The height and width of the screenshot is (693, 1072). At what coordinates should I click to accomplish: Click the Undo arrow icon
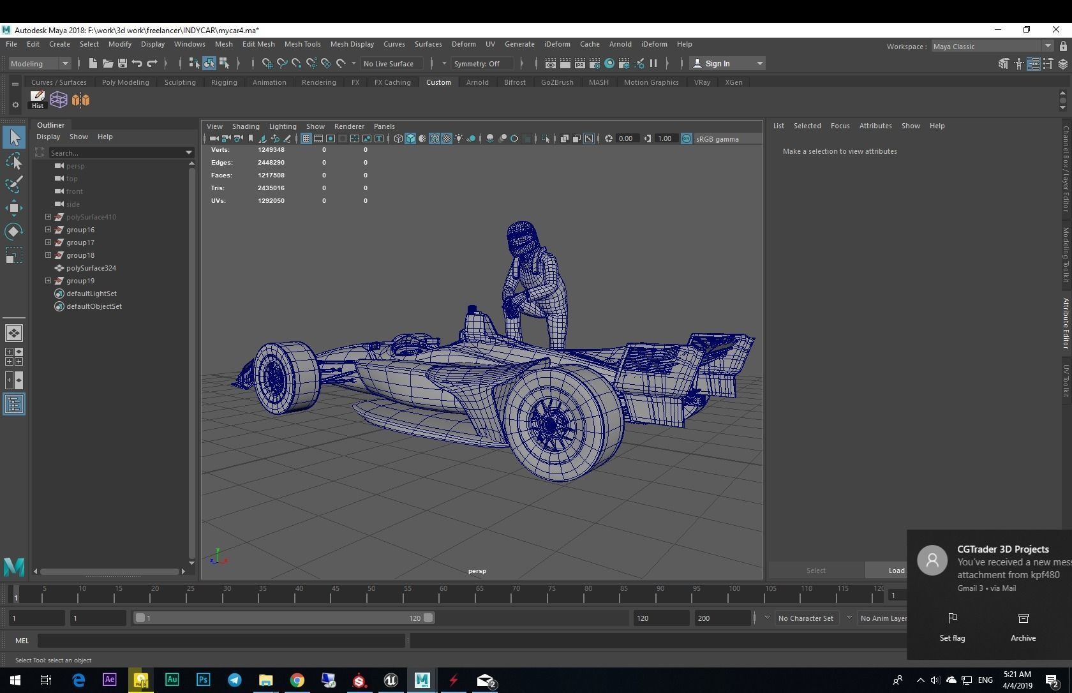point(137,63)
